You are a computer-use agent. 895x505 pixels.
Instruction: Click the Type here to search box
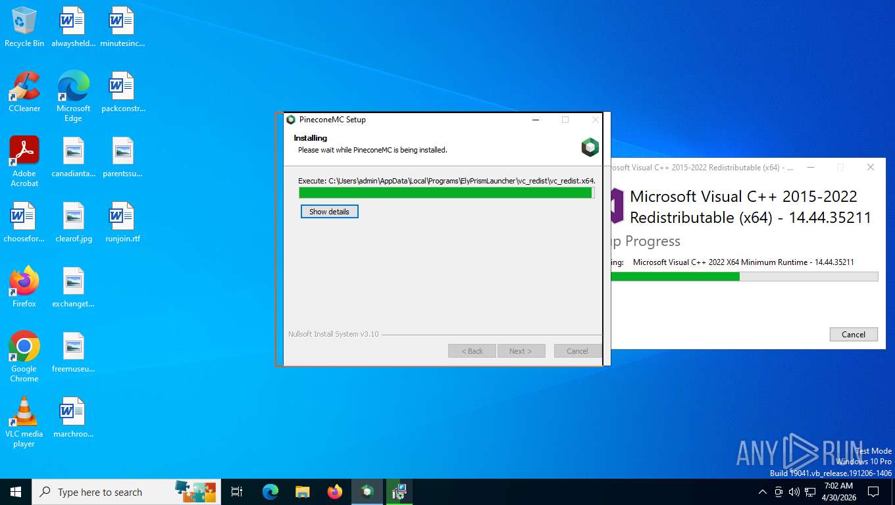pyautogui.click(x=125, y=492)
